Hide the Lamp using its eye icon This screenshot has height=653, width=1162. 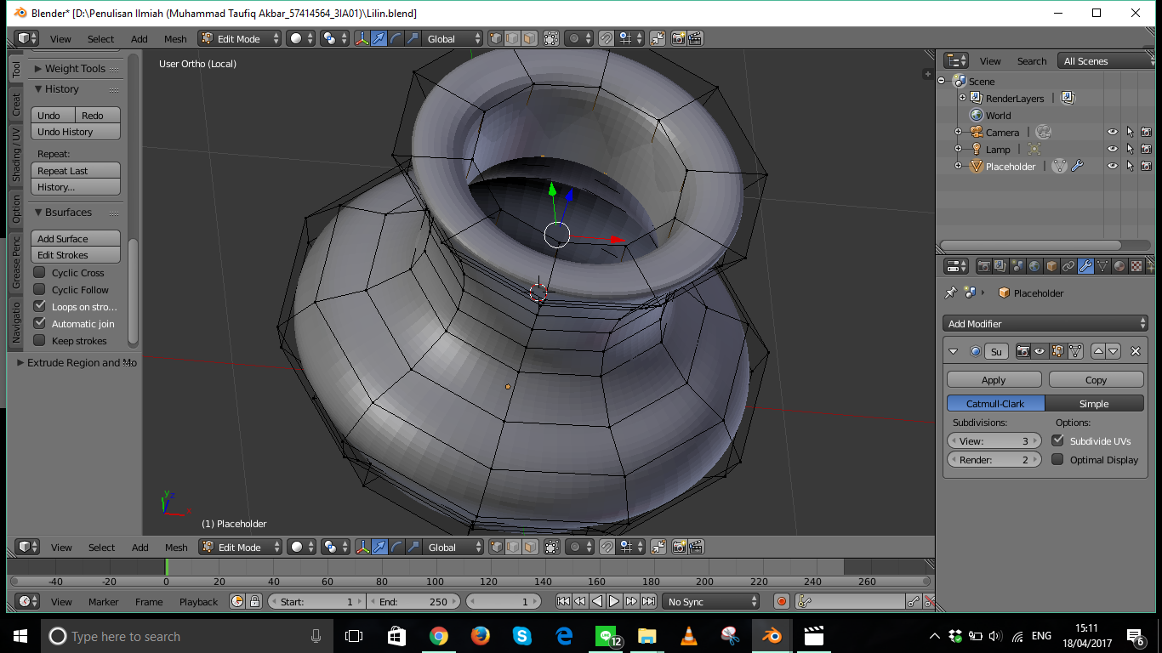(x=1112, y=150)
